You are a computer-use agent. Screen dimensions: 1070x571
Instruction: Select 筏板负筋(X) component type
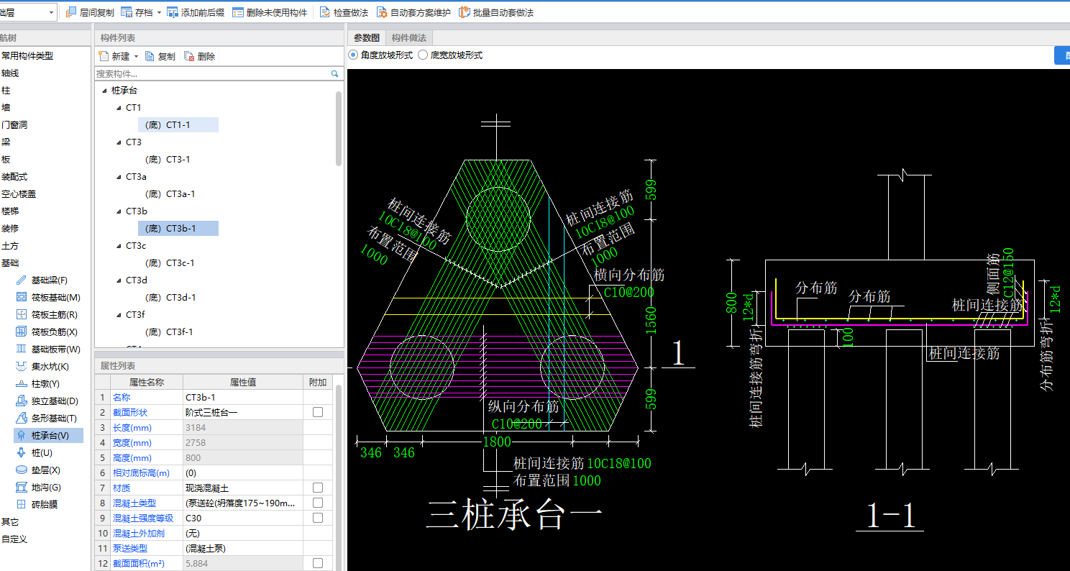point(46,332)
